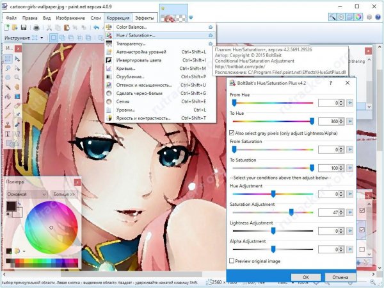384x288 pixels.
Task: Close the Палитра panel
Action: (77, 182)
